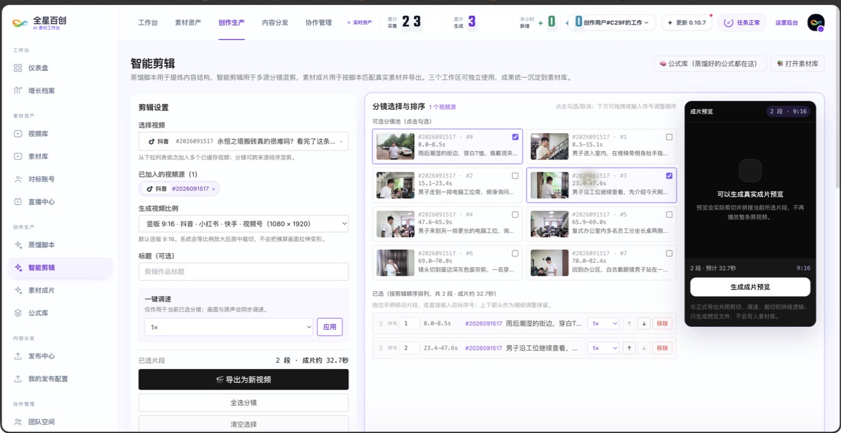Click the 全星百创 logo icon
The width and height of the screenshot is (841, 433).
(x=20, y=23)
